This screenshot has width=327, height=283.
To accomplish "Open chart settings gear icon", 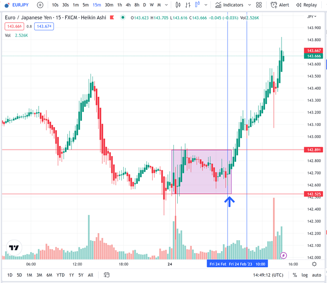I will [x=314, y=264].
